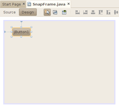Close the SnapFrame.java tab
This screenshot has height=108, width=119.
68,4
